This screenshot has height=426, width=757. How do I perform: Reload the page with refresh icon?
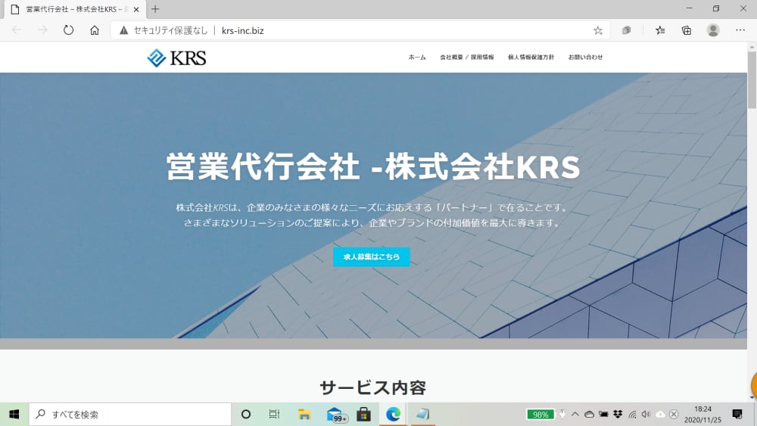(69, 30)
